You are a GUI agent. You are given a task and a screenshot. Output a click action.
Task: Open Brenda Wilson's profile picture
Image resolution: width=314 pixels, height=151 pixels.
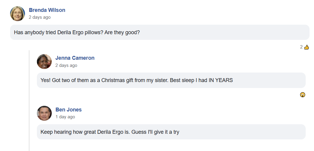click(x=18, y=14)
